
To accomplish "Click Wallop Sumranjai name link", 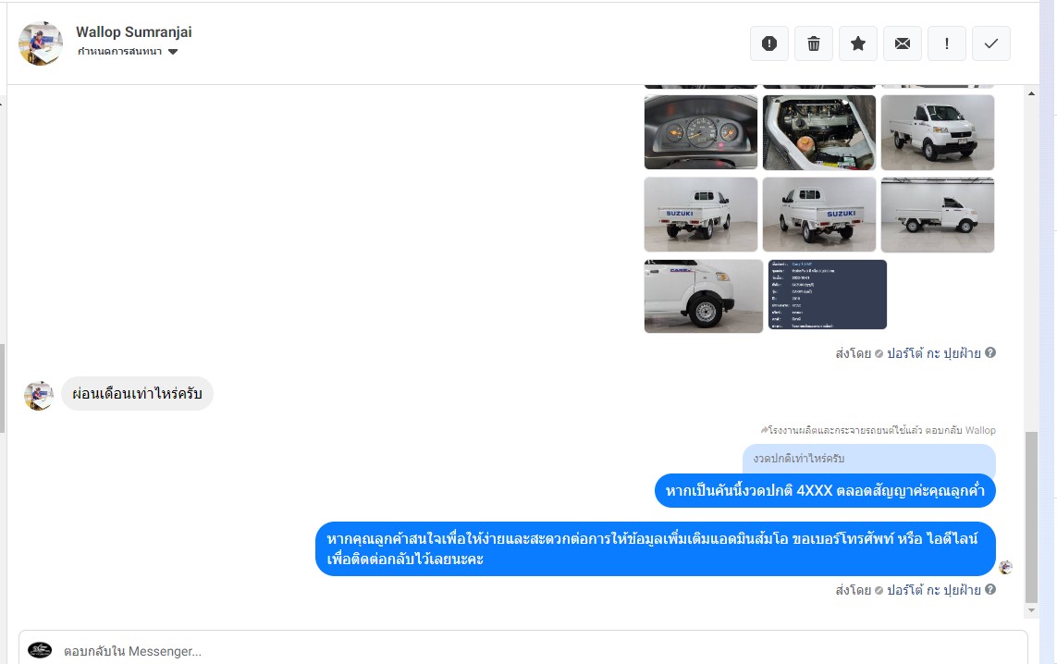I will click(133, 31).
